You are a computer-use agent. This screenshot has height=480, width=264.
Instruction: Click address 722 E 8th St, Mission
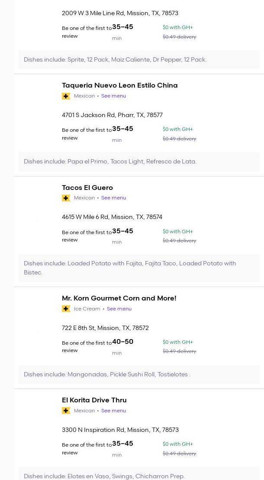105,328
